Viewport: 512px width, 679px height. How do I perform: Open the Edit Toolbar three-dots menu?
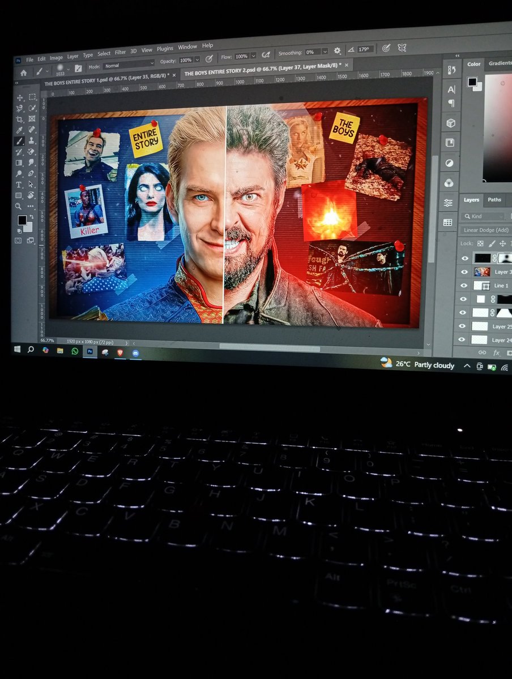(31, 206)
